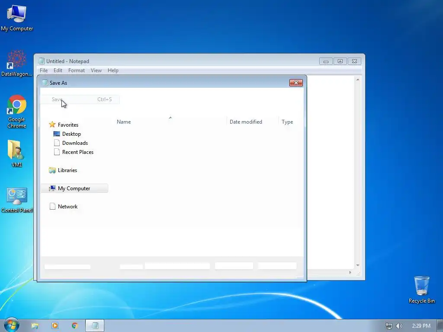The width and height of the screenshot is (443, 332).
Task: Click the network tray icon
Action: (389, 326)
